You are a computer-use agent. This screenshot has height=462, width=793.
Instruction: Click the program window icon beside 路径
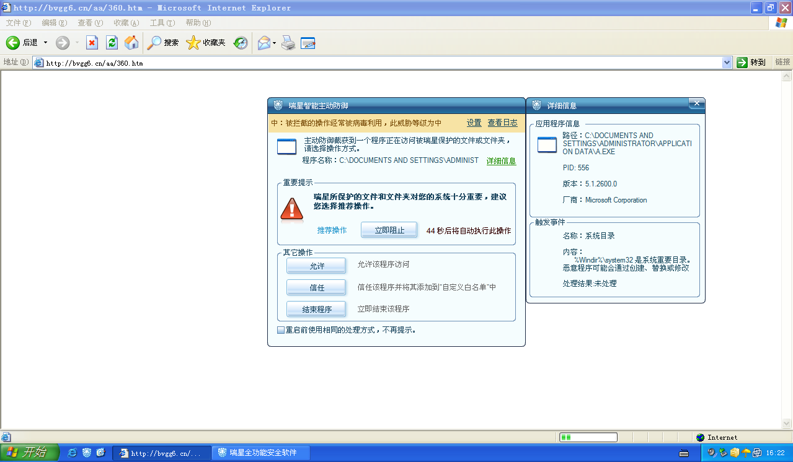547,145
